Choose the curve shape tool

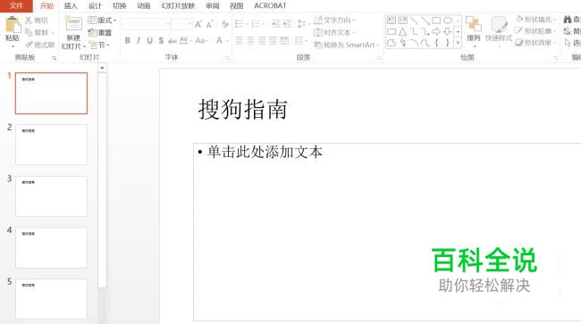(x=425, y=43)
